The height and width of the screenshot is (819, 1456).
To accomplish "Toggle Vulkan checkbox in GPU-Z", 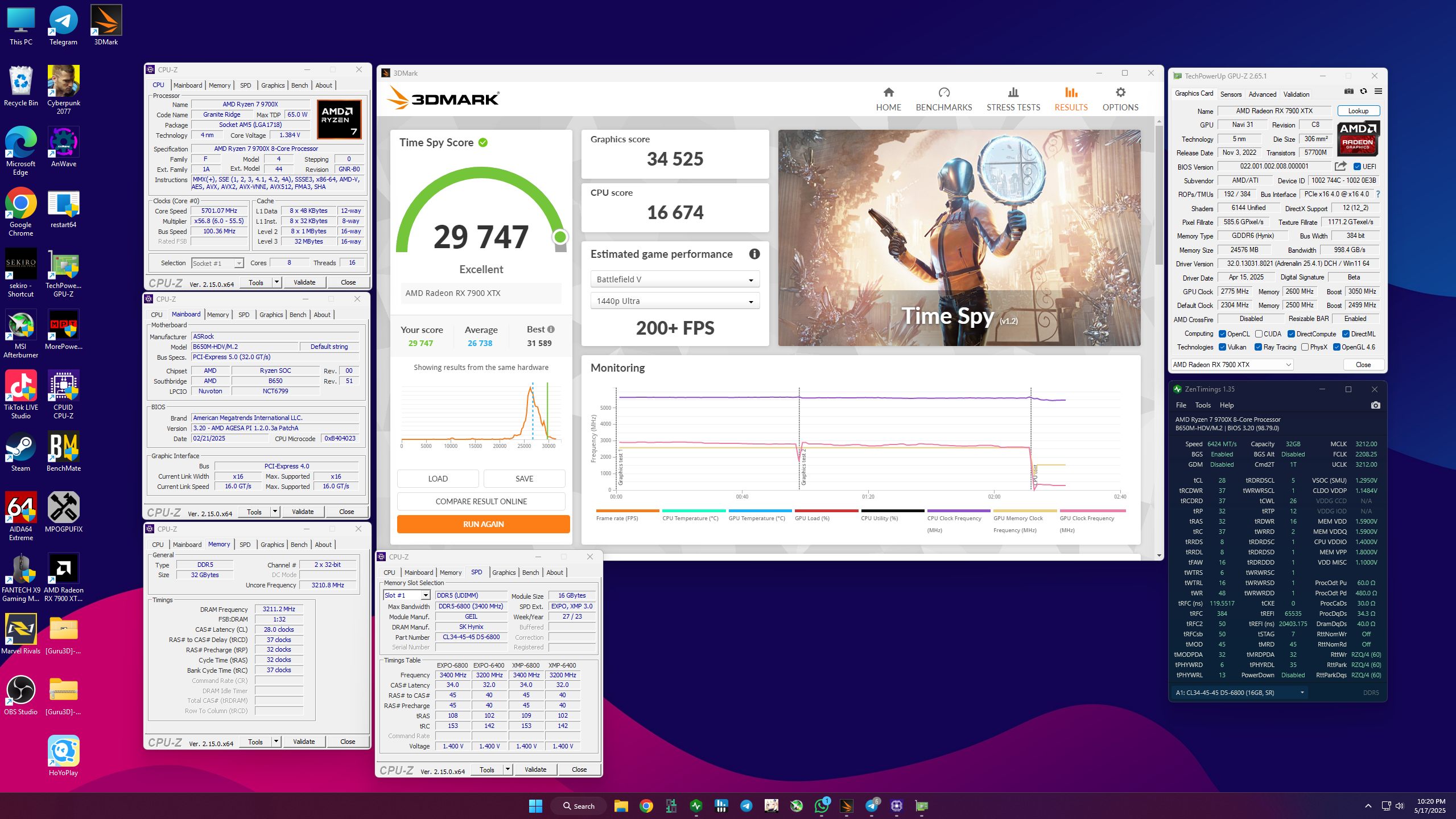I will tap(1222, 347).
